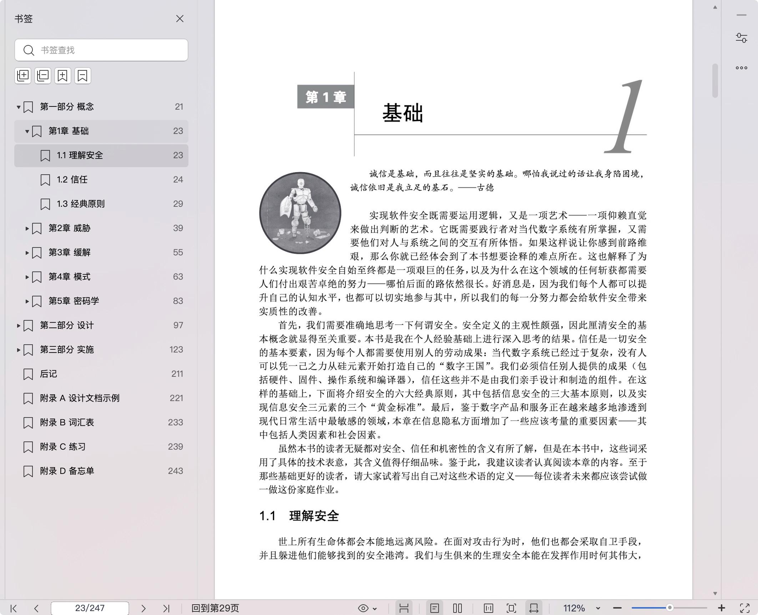Expand the 第3章 缓解 chapter
758x615 pixels.
pyautogui.click(x=27, y=252)
